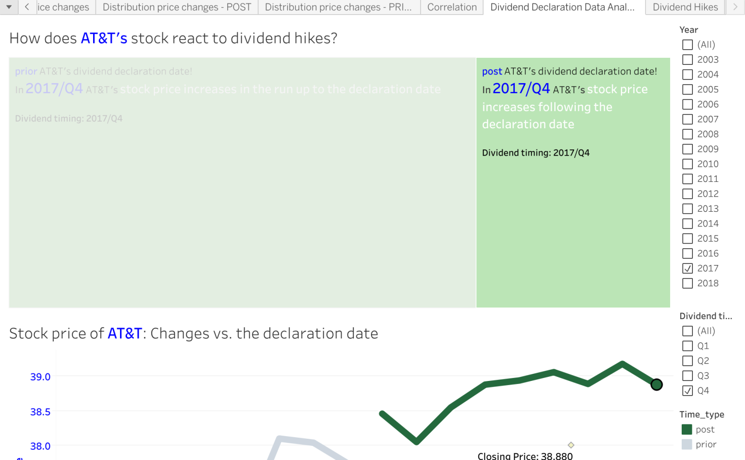Switch to Distribution price changes - POST tab
The image size is (745, 460).
[x=177, y=7]
